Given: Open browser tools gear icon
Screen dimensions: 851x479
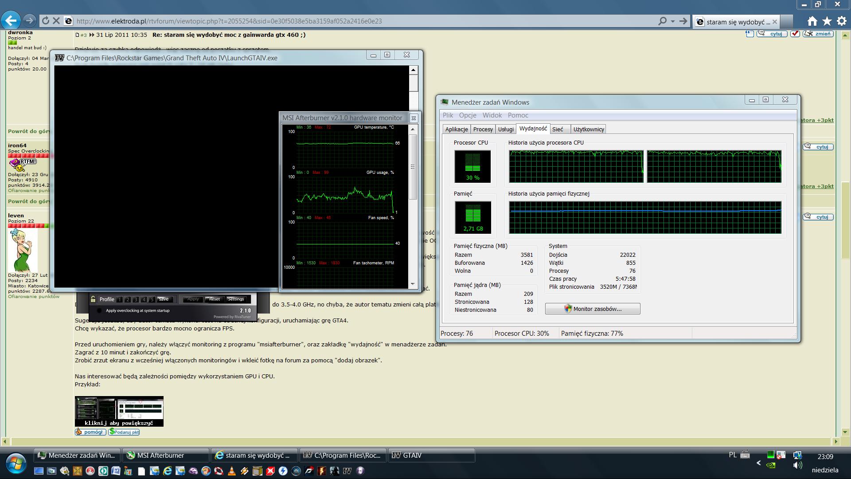Looking at the screenshot, I should [841, 21].
